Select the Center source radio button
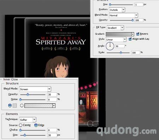The width and height of the screenshot is (159, 140). 20,125
